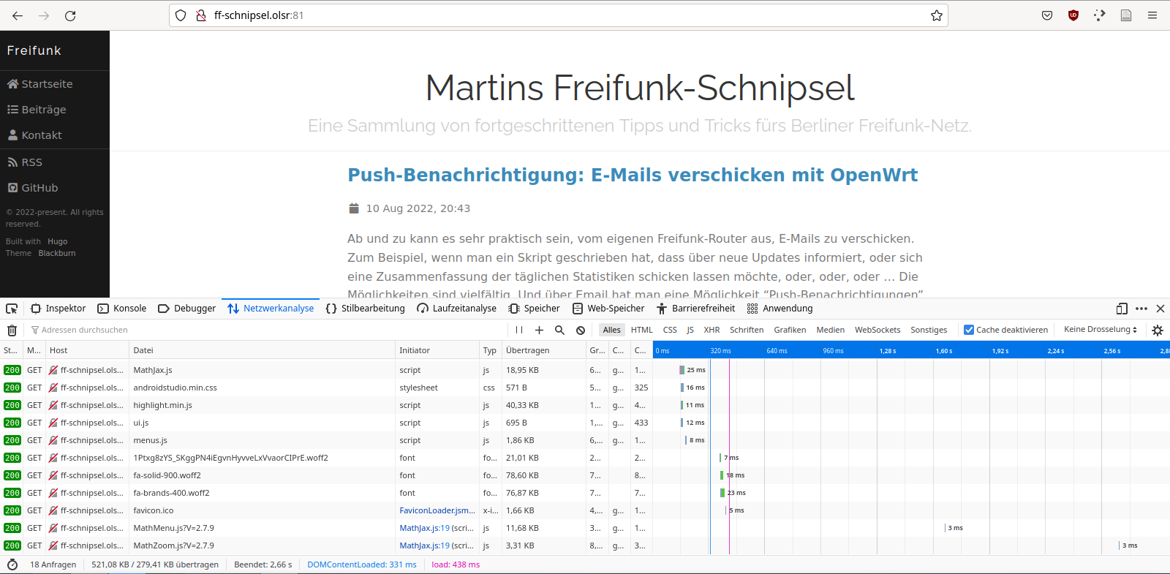Open the Keine Drosselung throttling dropdown

coord(1101,330)
